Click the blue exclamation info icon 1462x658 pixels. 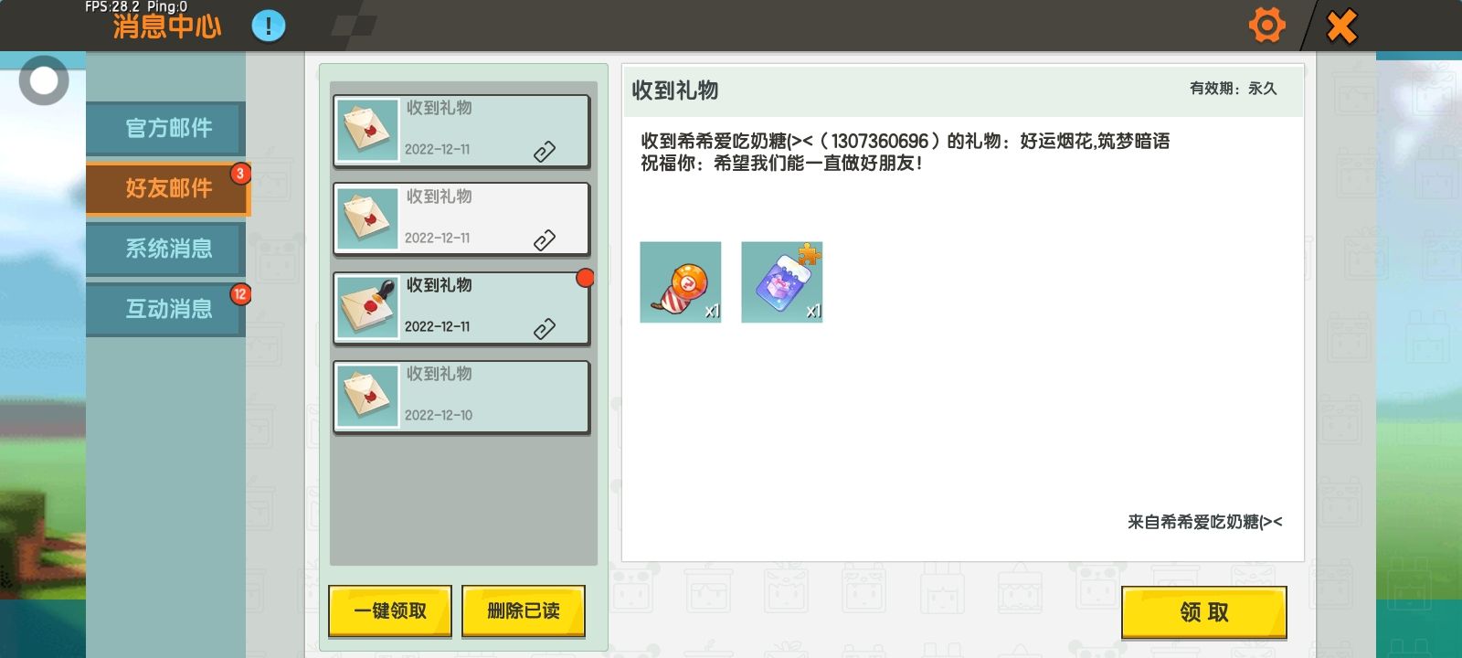tap(269, 26)
